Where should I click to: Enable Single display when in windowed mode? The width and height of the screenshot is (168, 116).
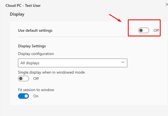(x=23, y=79)
